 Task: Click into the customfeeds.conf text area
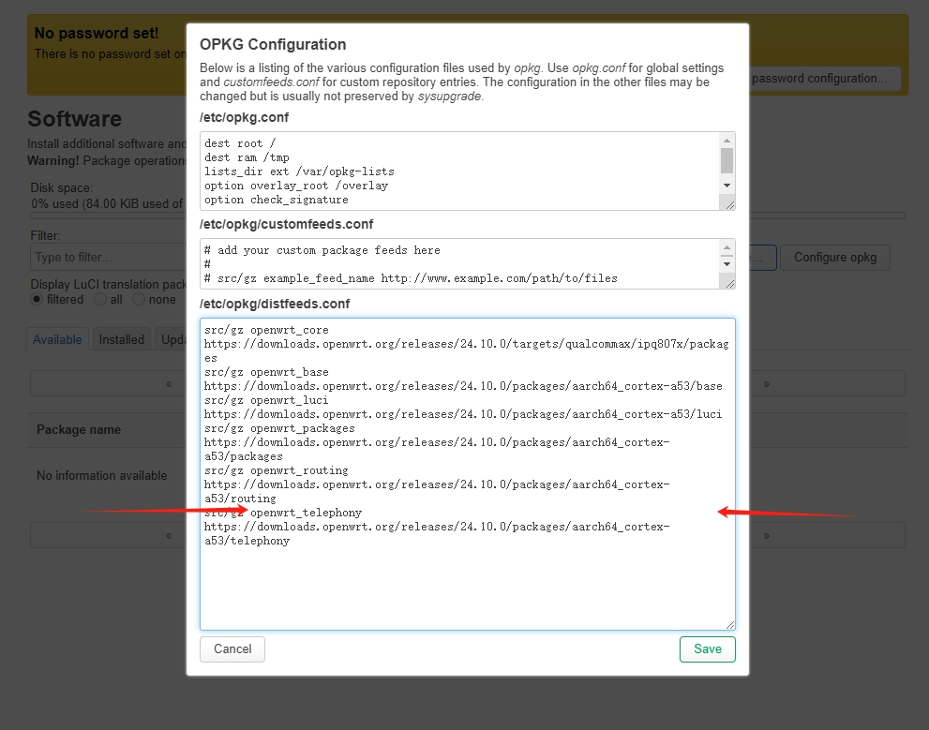pyautogui.click(x=459, y=264)
